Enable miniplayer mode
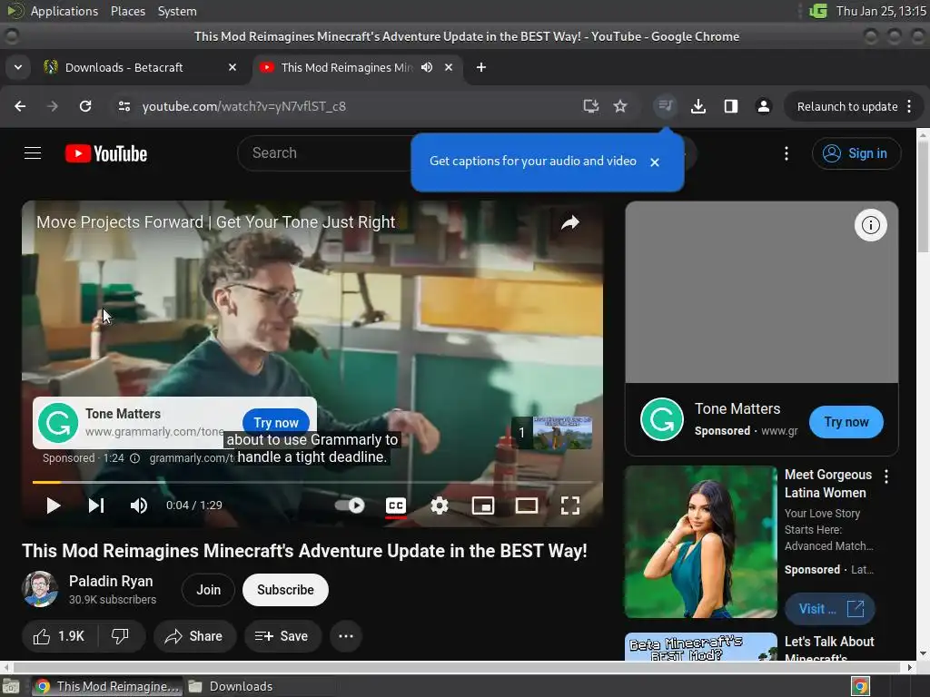Viewport: 930px width, 697px height. 483,506
